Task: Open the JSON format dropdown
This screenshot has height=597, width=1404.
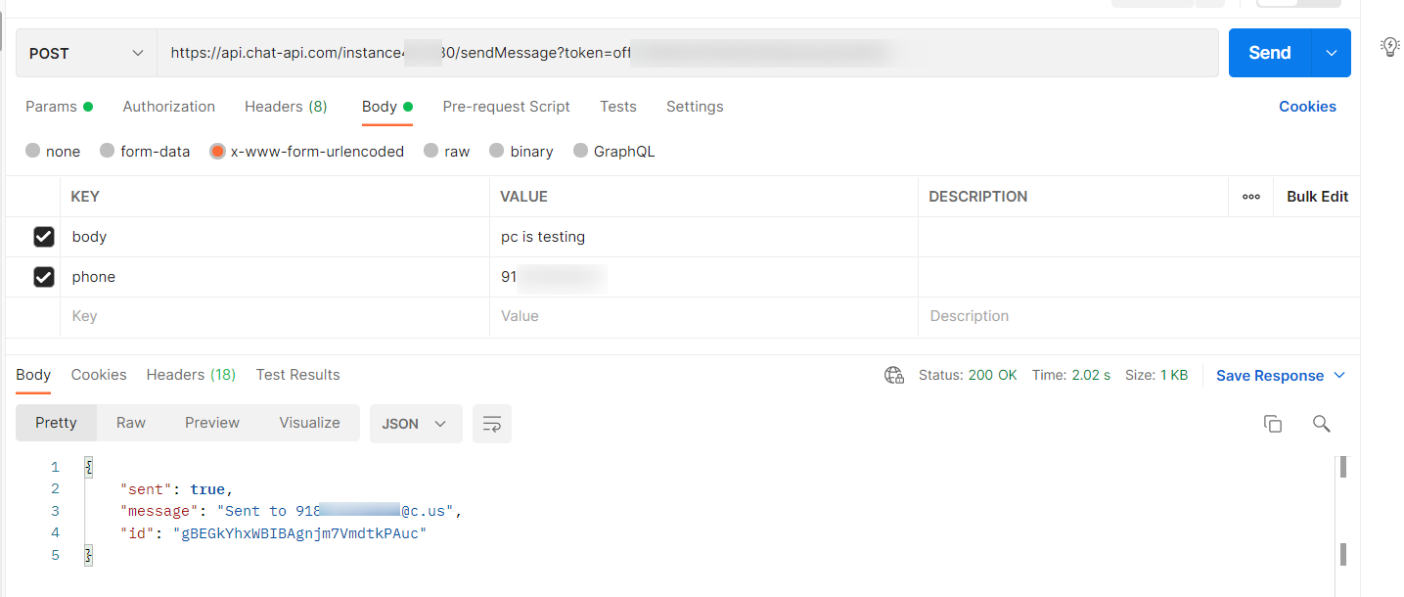Action: (416, 424)
